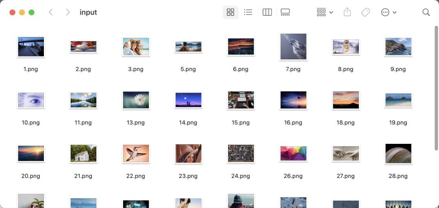The image size is (439, 208).
Task: Select the 1.png thumbnail
Action: point(31,47)
